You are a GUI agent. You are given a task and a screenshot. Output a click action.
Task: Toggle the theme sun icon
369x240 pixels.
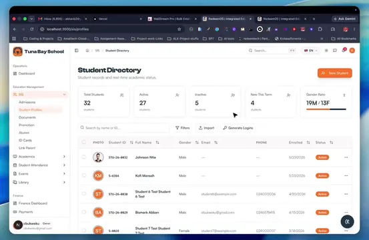(x=326, y=51)
